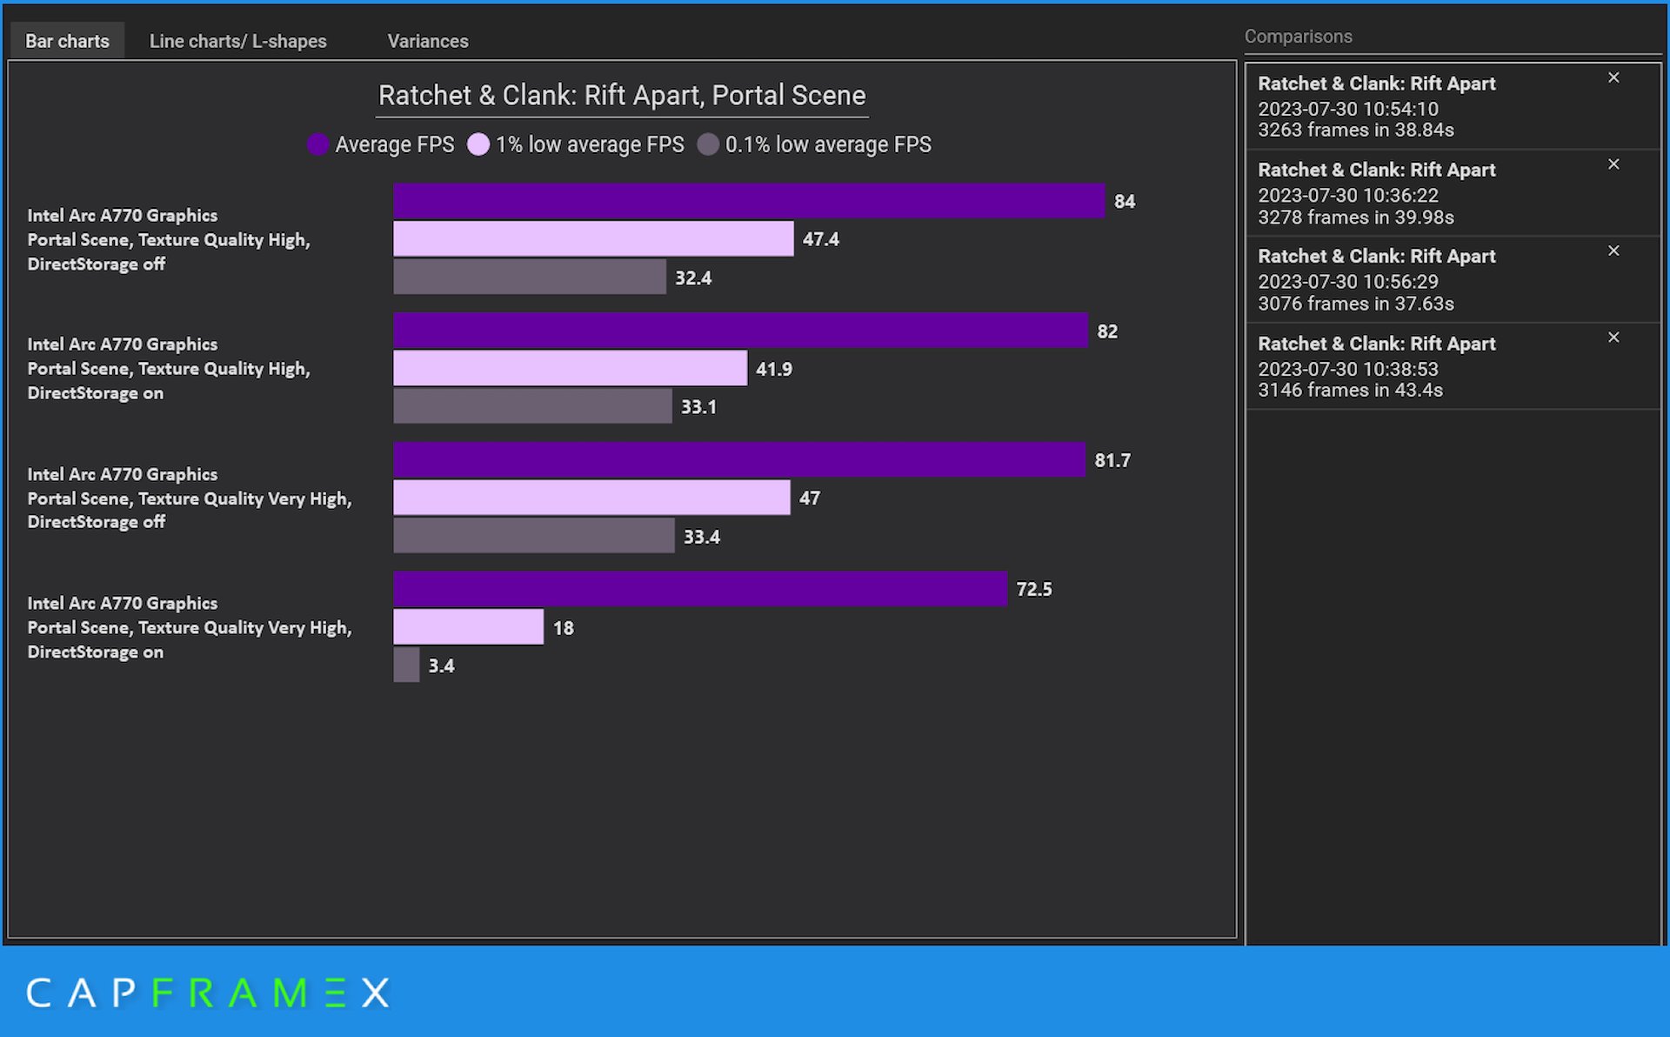Click the 18 FPS 1% low bar
Viewport: 1670px width, 1037px height.
(468, 627)
